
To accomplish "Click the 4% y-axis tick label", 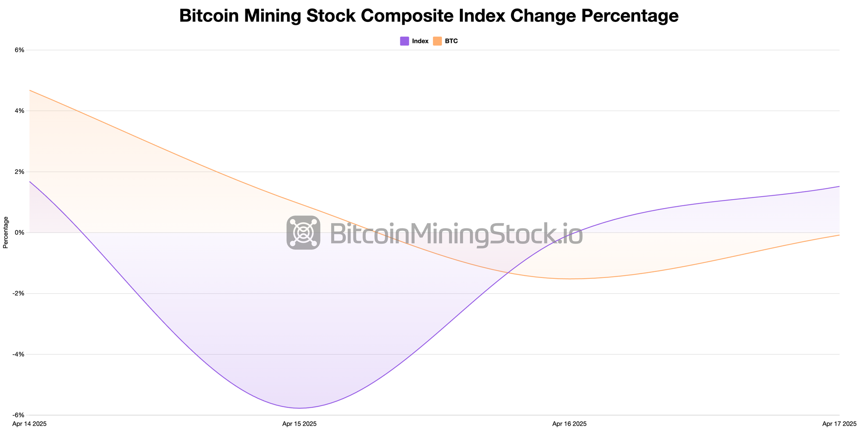I will point(20,111).
